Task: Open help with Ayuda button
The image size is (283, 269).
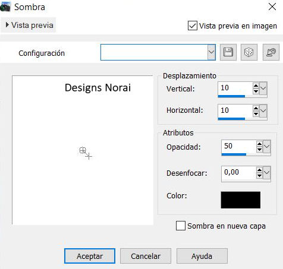Action: (202, 256)
